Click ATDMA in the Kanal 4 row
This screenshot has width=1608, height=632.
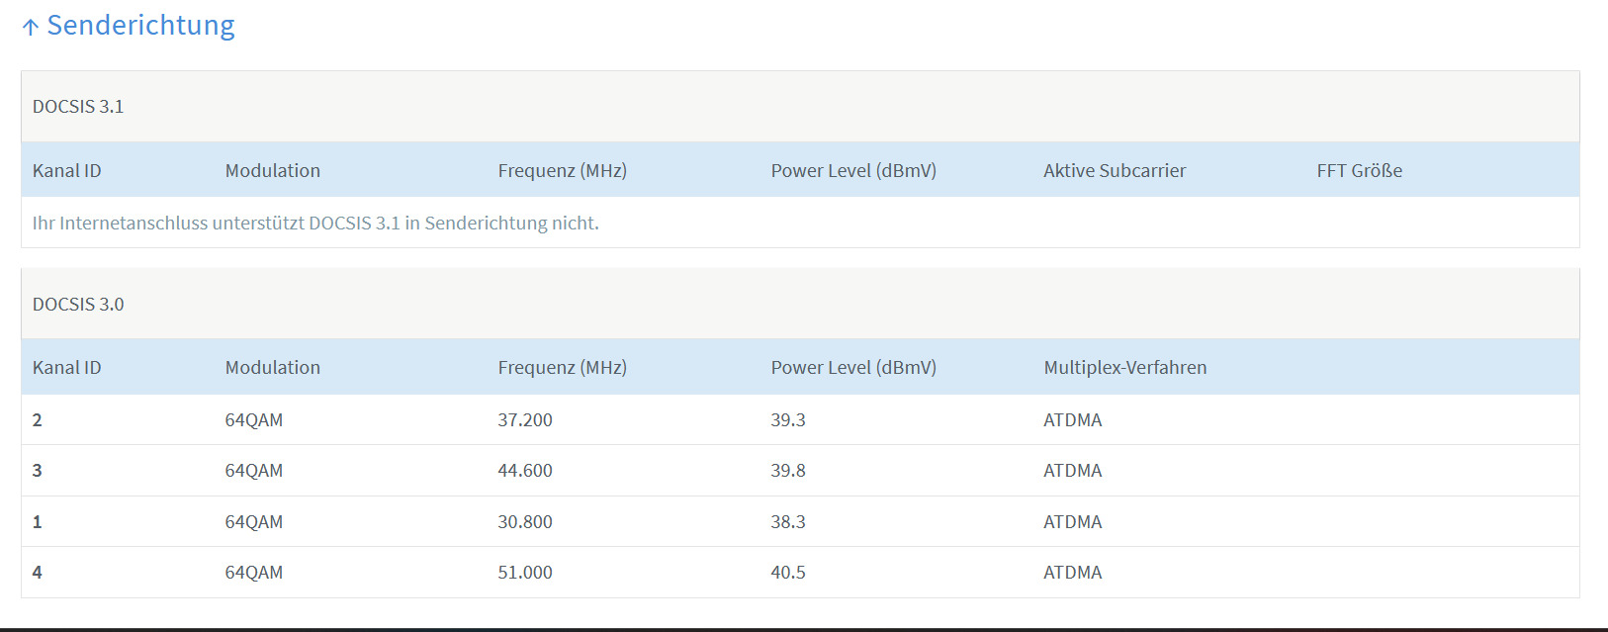point(1072,573)
